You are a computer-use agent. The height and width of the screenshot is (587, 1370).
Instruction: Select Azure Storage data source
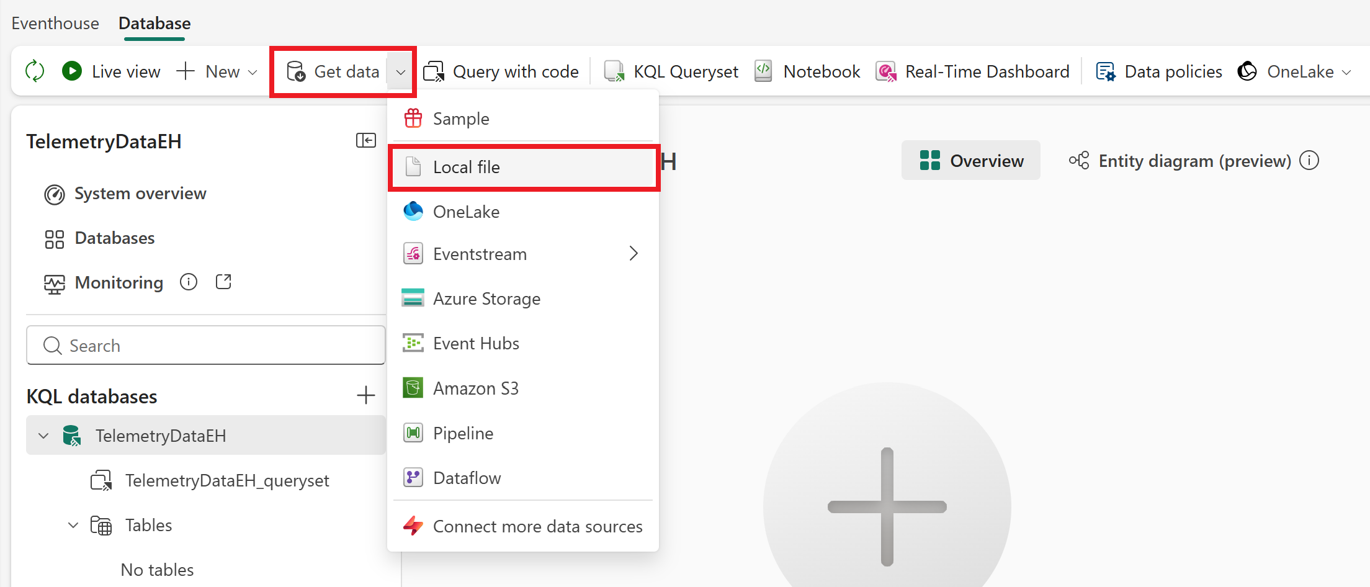click(523, 298)
